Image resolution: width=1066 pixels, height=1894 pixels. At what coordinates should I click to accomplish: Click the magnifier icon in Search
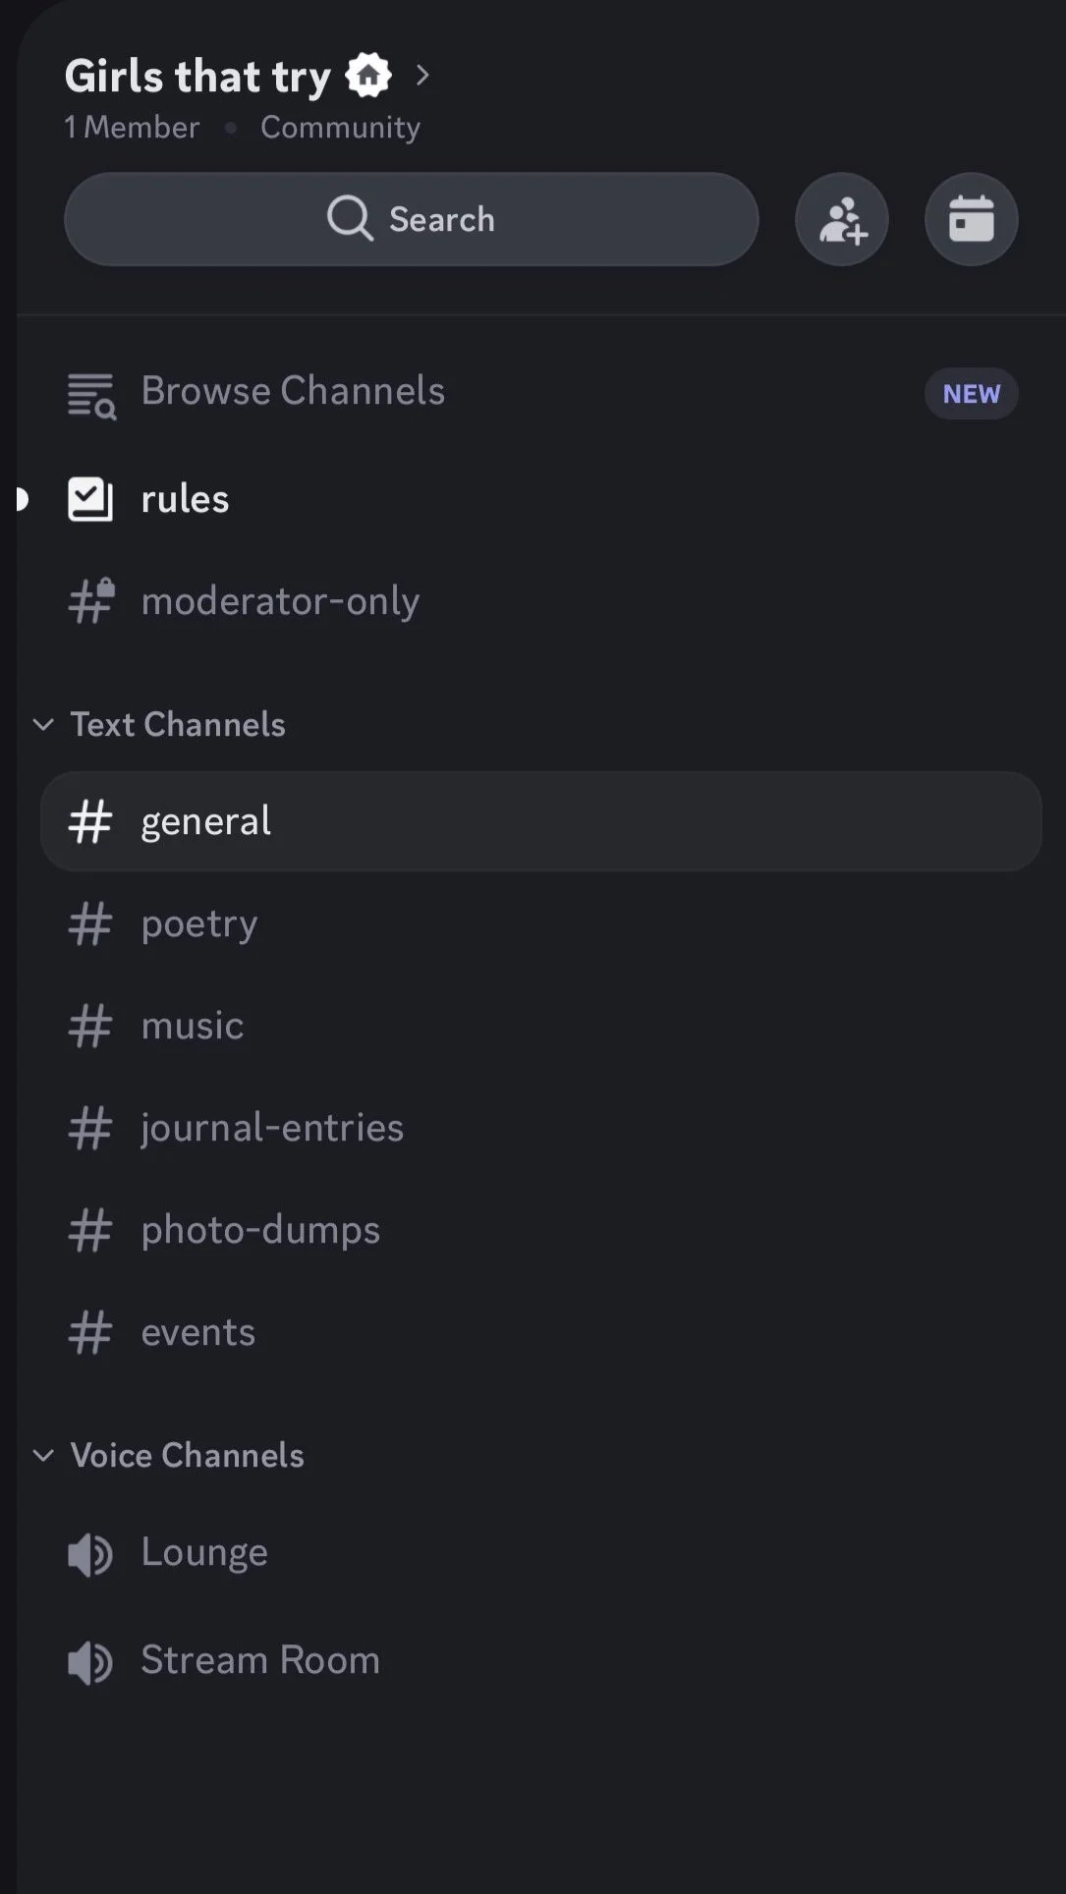click(350, 218)
